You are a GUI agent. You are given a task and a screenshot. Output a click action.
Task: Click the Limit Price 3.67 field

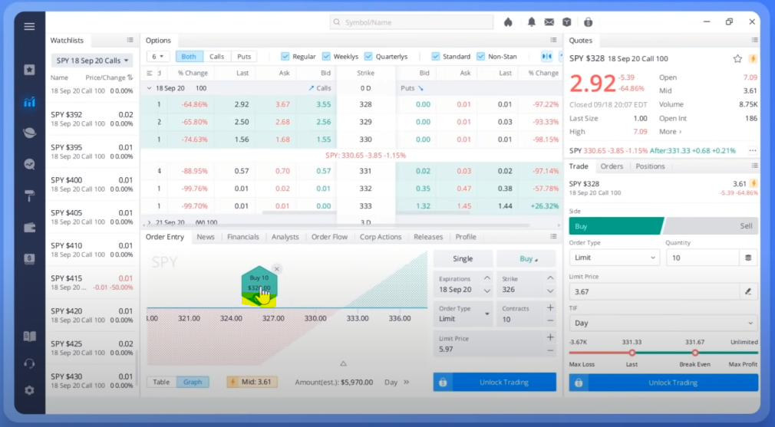(x=654, y=292)
